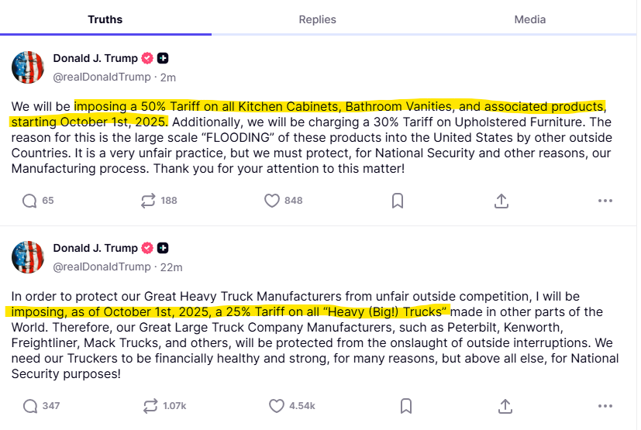Switch to the Replies tab

point(318,19)
